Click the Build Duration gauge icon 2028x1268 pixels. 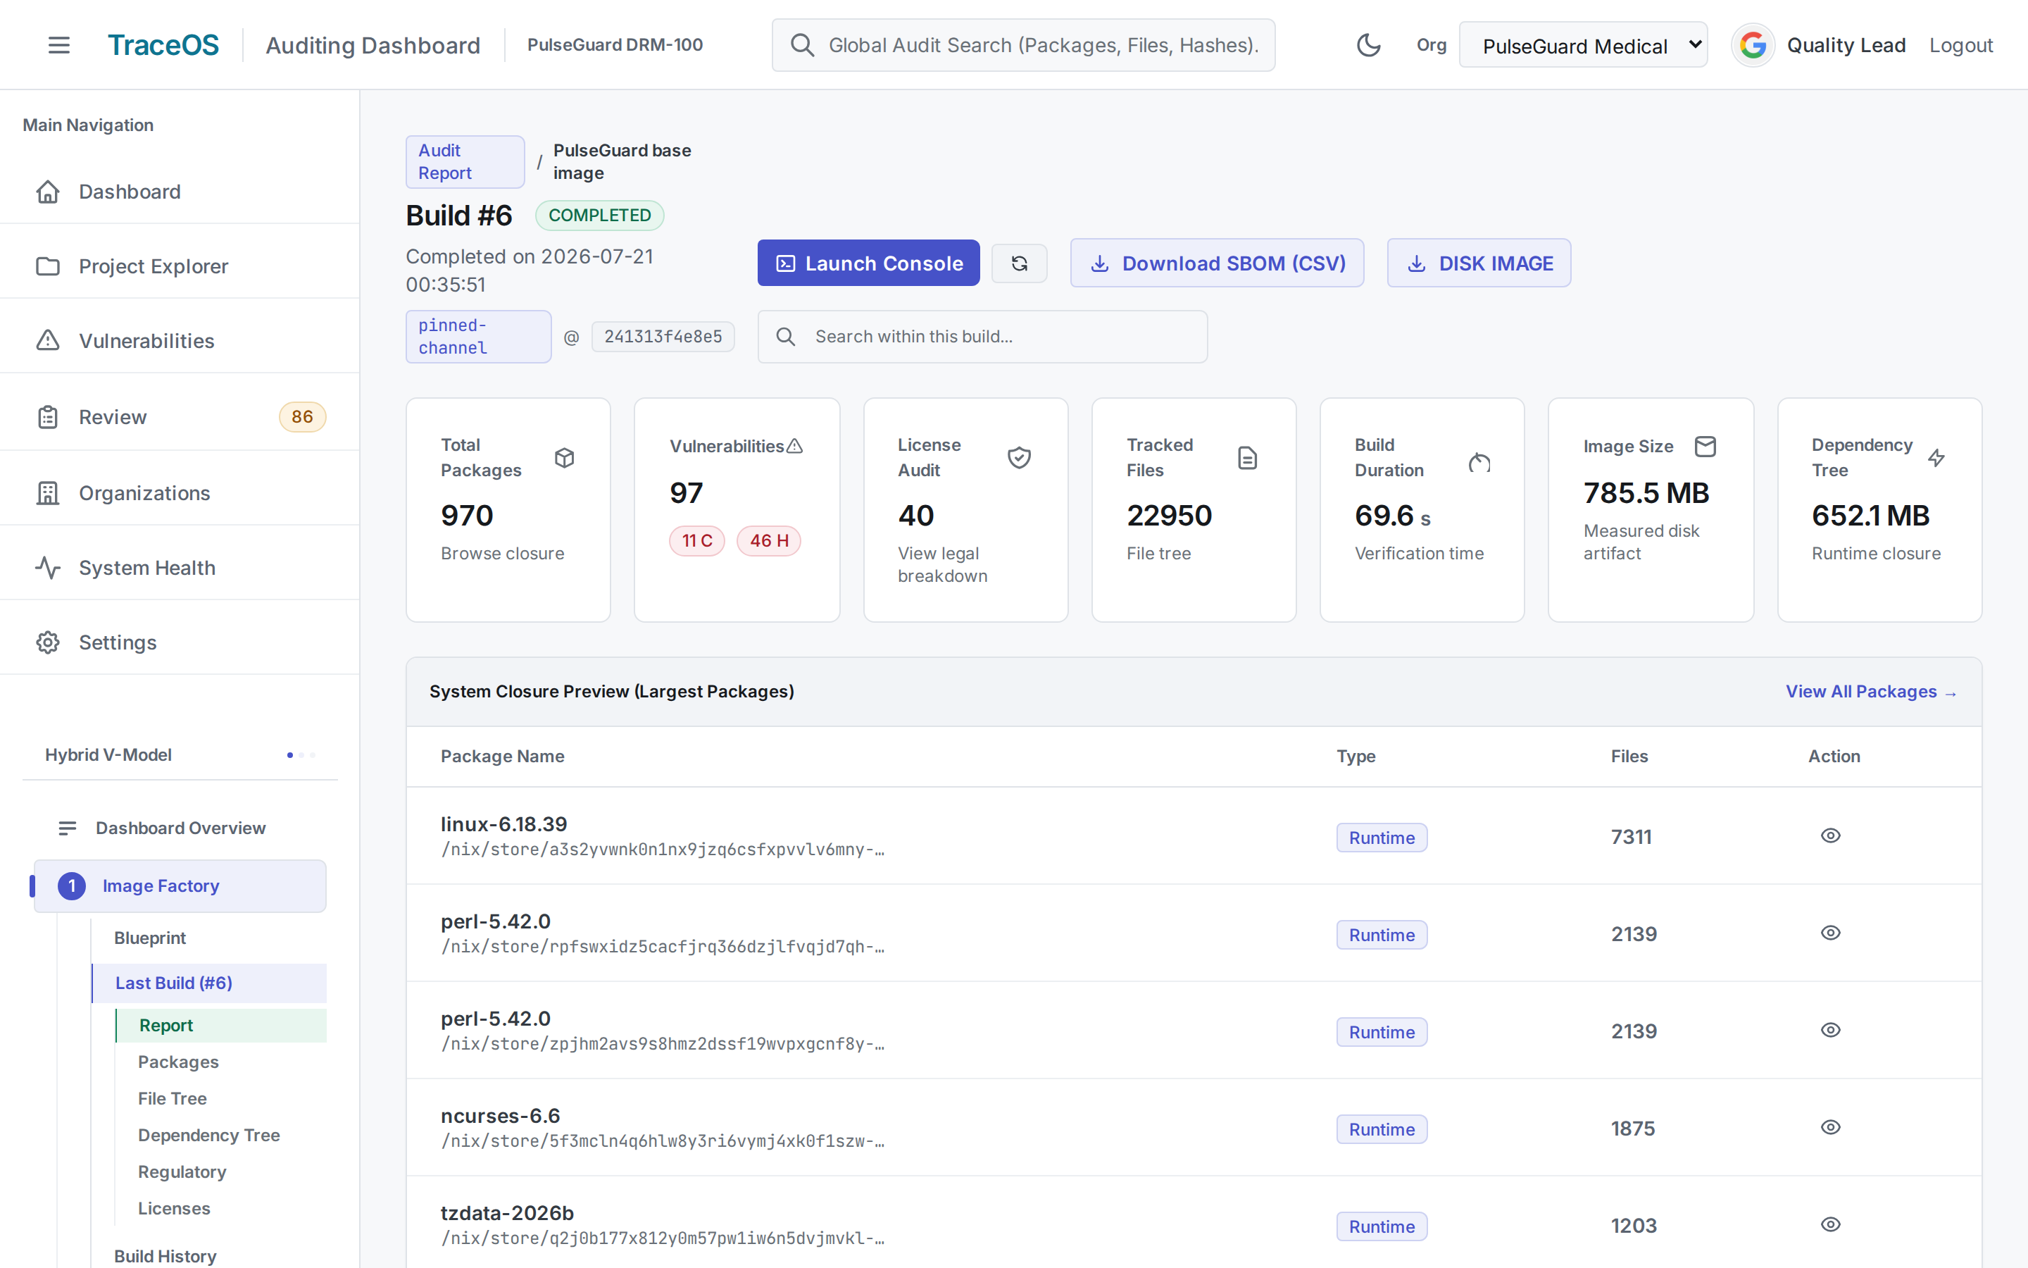1479,462
